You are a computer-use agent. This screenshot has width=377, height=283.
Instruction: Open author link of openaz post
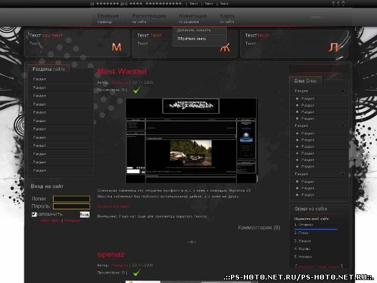pyautogui.click(x=120, y=265)
